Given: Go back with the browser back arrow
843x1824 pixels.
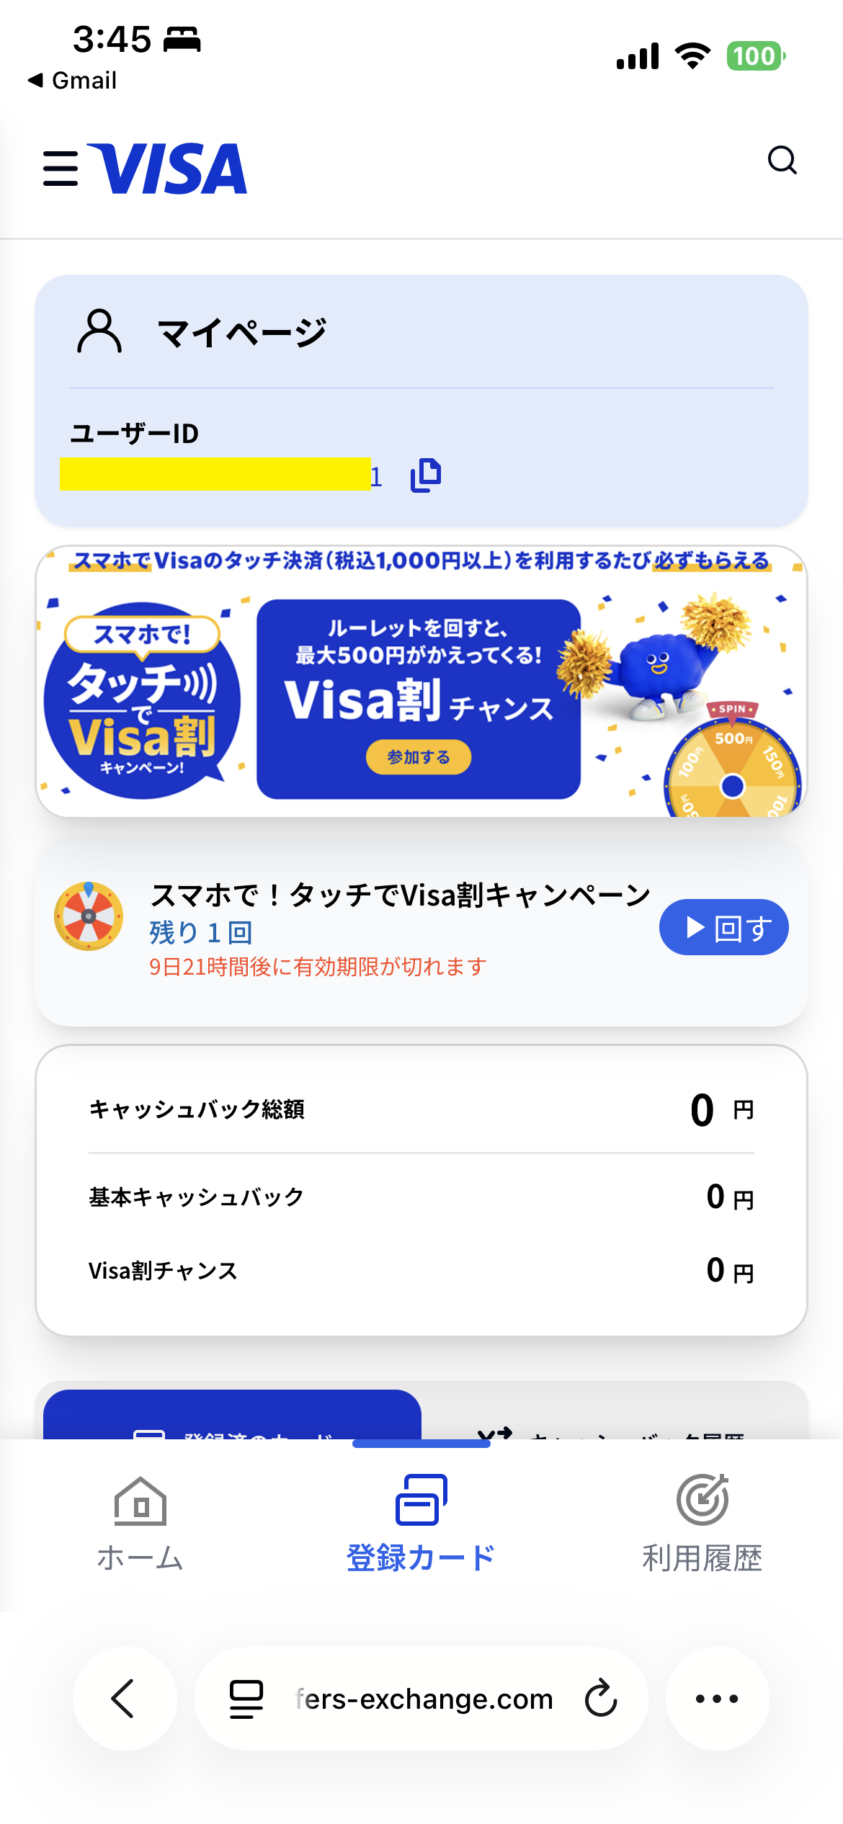Looking at the screenshot, I should 124,1699.
